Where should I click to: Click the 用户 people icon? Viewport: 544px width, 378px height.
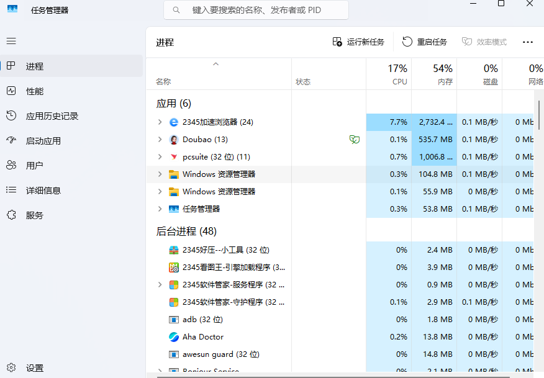(11, 165)
